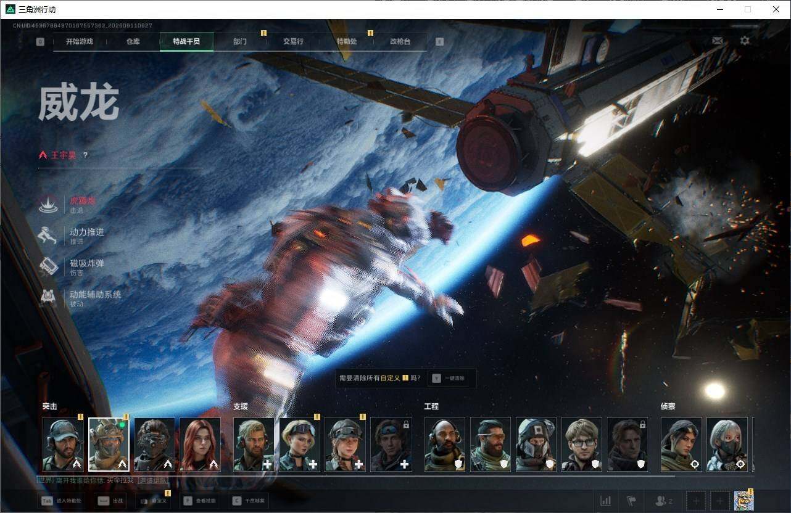Select the 动力推进 skill icon
The height and width of the screenshot is (513, 791).
49,236
